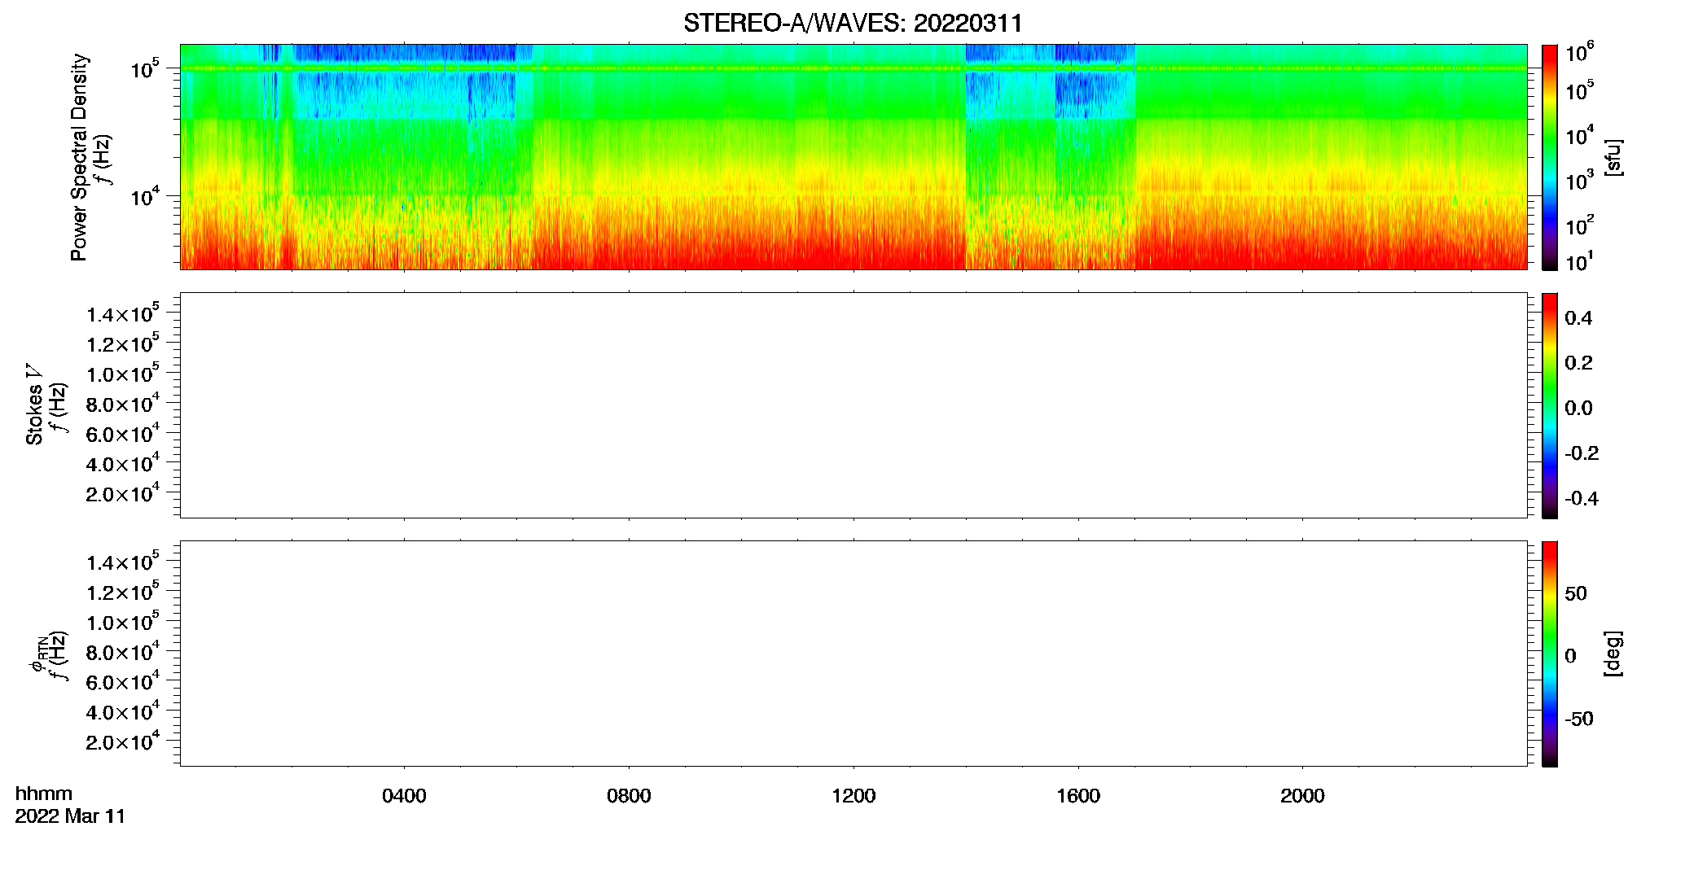The height and width of the screenshot is (879, 1707).
Task: Select the 0.4 value on Stokes color bar
Action: (x=1578, y=318)
